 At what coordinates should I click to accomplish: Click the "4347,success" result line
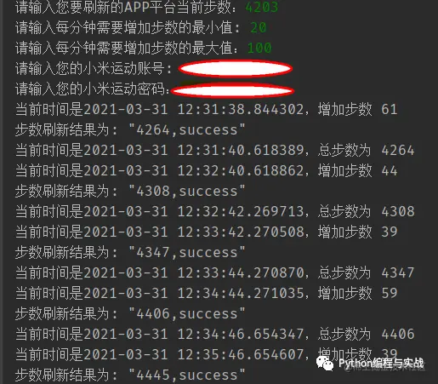(130, 253)
